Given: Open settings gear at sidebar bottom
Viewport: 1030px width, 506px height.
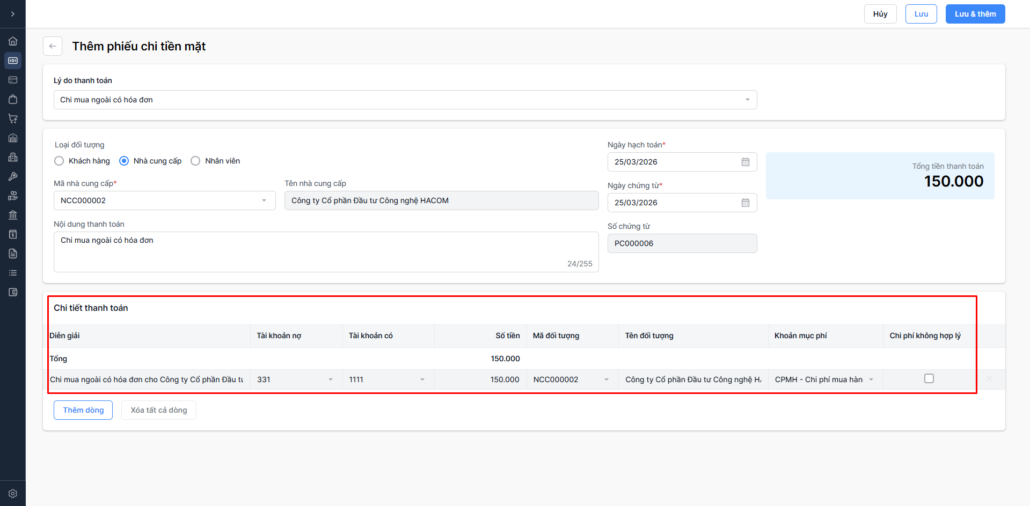Looking at the screenshot, I should [13, 494].
